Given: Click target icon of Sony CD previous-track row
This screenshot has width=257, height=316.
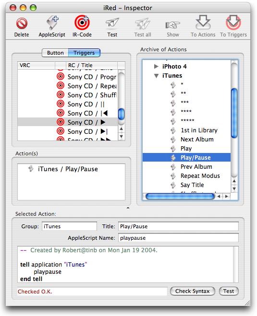Looking at the screenshot, I should coord(61,113).
